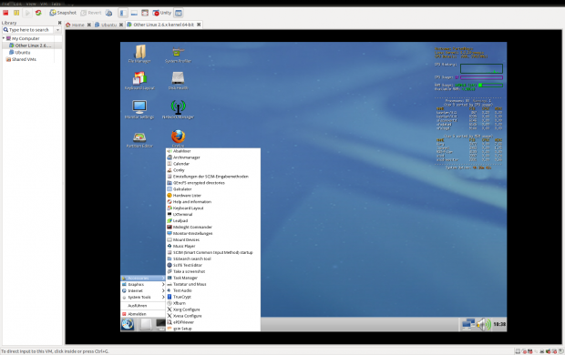The width and height of the screenshot is (565, 355).
Task: Toggle the library sidebar view icon
Action: [123, 13]
